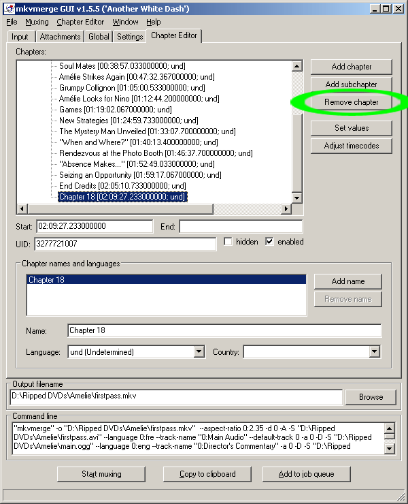Click the chapter list vertical scrollbar thumb
408x504 pixels.
(297, 153)
